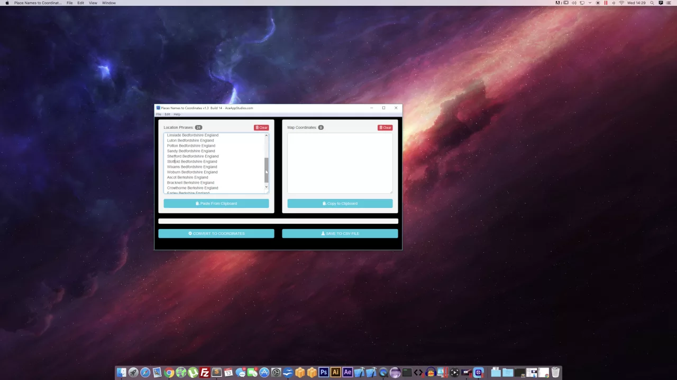Clear the Location Phrases list
Image resolution: width=677 pixels, height=380 pixels.
tap(261, 127)
